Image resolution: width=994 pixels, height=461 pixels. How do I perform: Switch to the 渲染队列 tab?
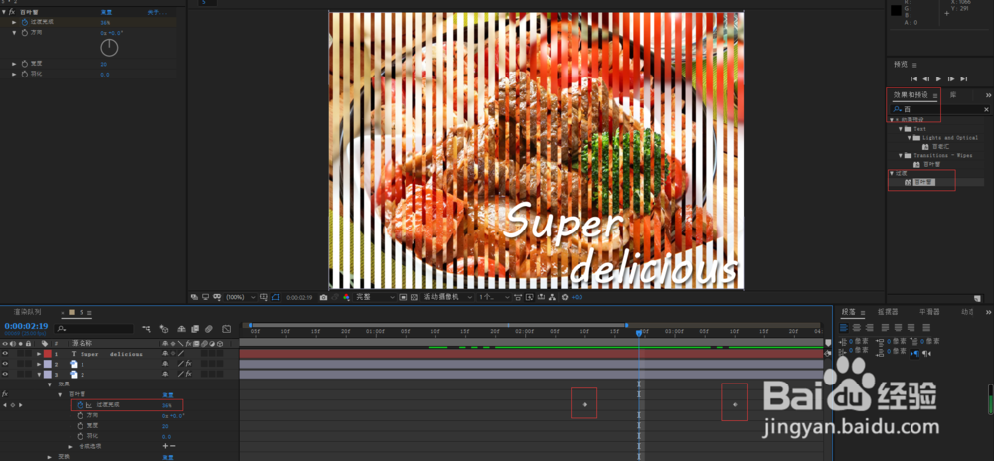[29, 312]
